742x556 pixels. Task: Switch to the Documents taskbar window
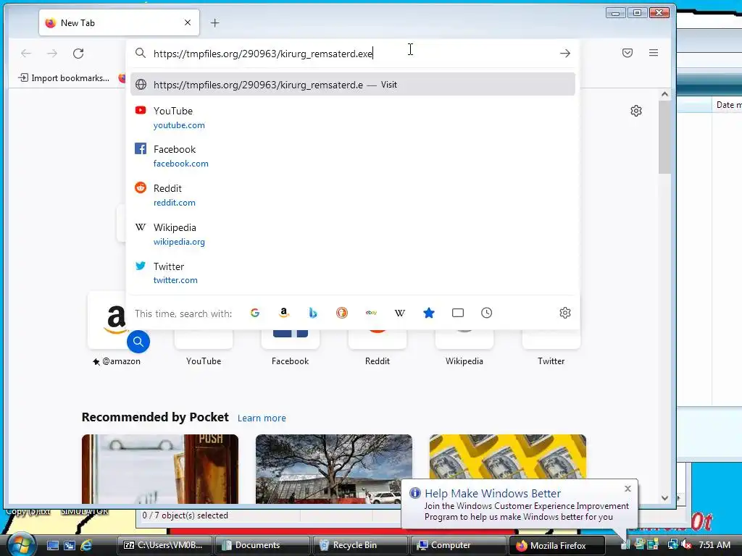click(x=262, y=545)
